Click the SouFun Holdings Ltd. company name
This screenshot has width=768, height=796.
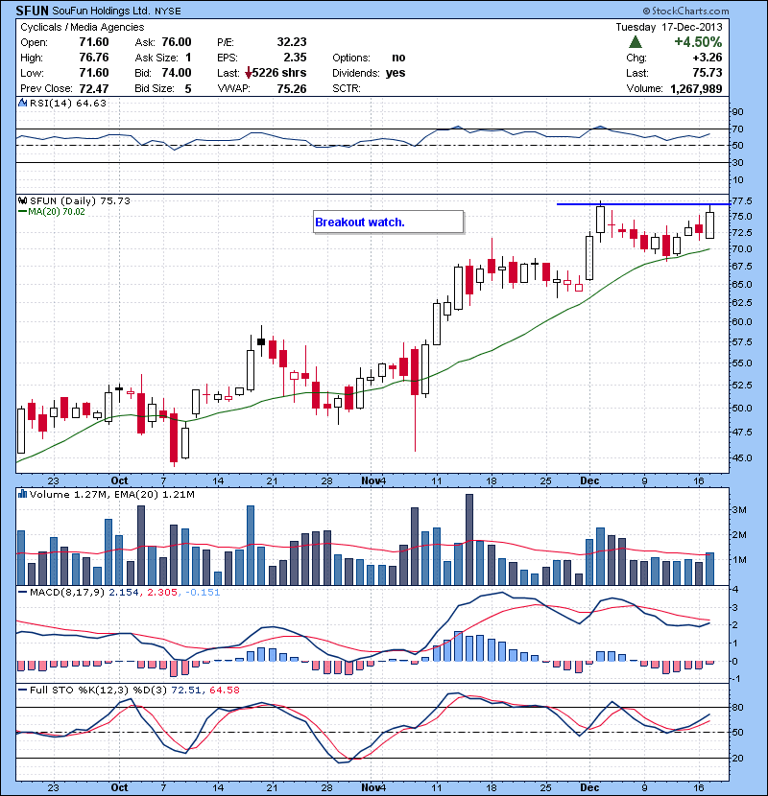click(101, 11)
